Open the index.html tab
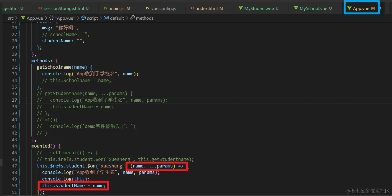 click(x=207, y=8)
